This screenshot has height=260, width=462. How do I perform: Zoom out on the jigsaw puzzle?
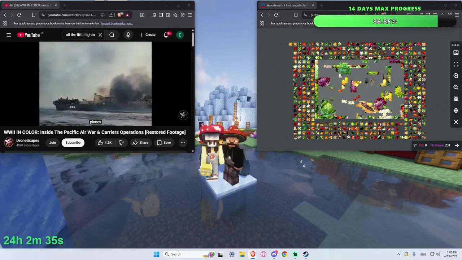456,87
